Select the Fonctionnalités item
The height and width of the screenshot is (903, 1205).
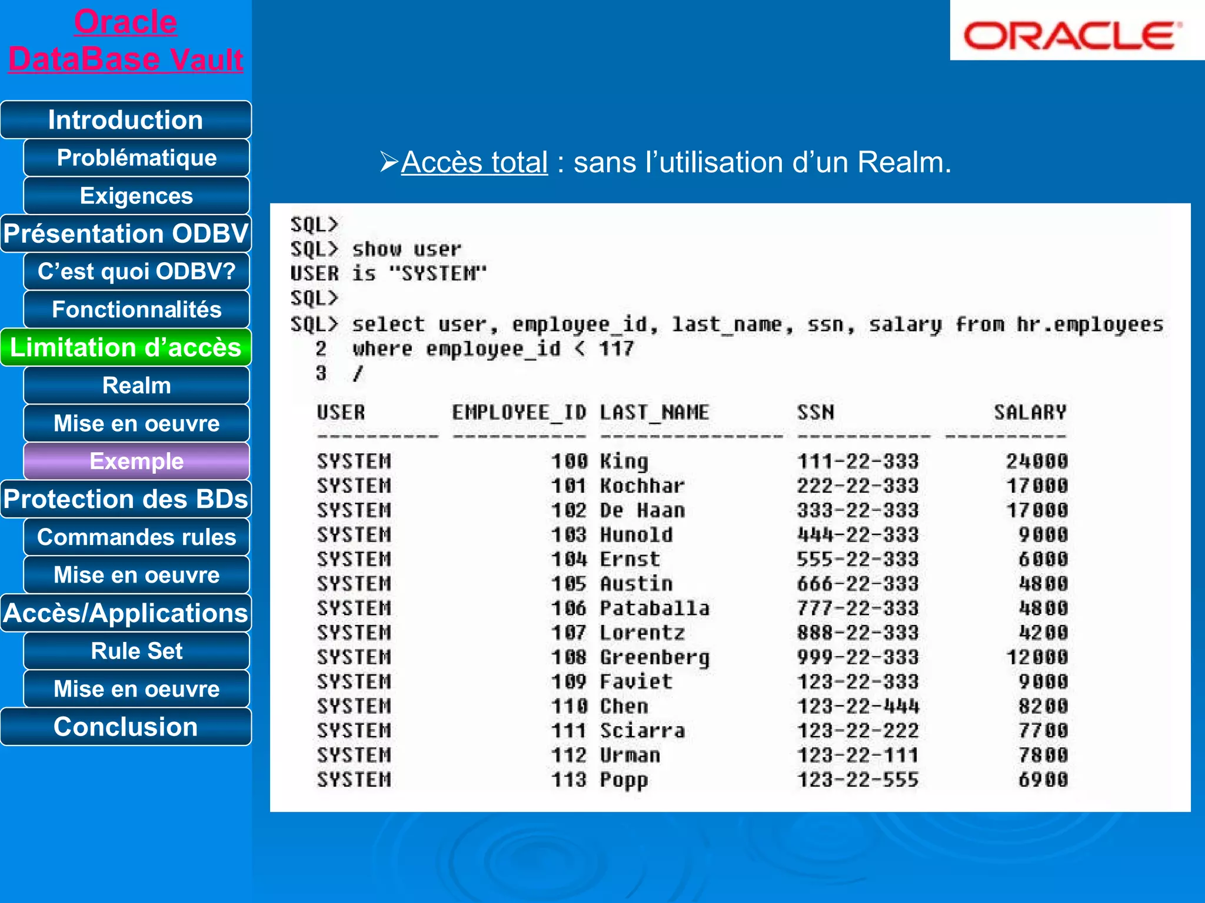(x=137, y=309)
